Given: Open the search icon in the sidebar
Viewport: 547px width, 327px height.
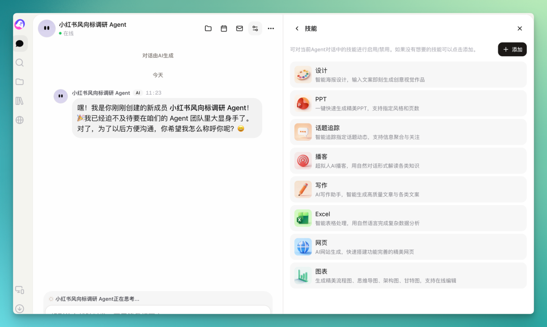Looking at the screenshot, I should [x=20, y=63].
